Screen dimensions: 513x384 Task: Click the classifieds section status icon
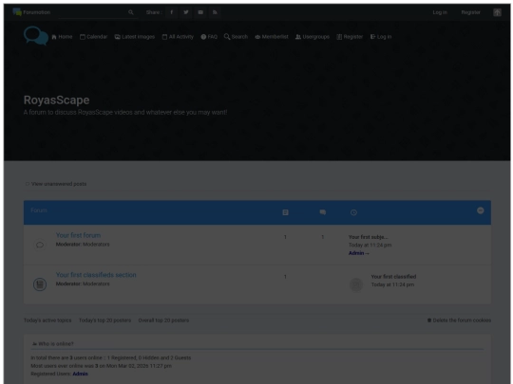point(40,284)
